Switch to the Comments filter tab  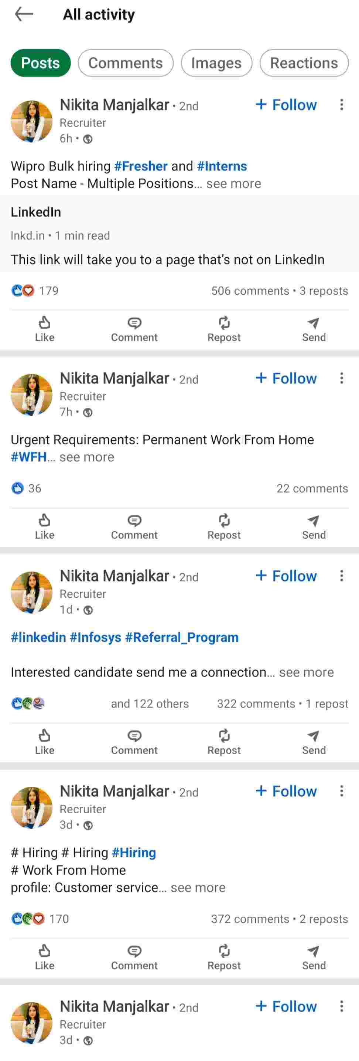(x=126, y=63)
